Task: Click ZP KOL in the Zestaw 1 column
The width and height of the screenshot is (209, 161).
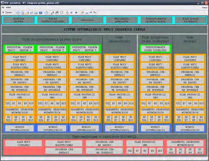Action: point(9,118)
